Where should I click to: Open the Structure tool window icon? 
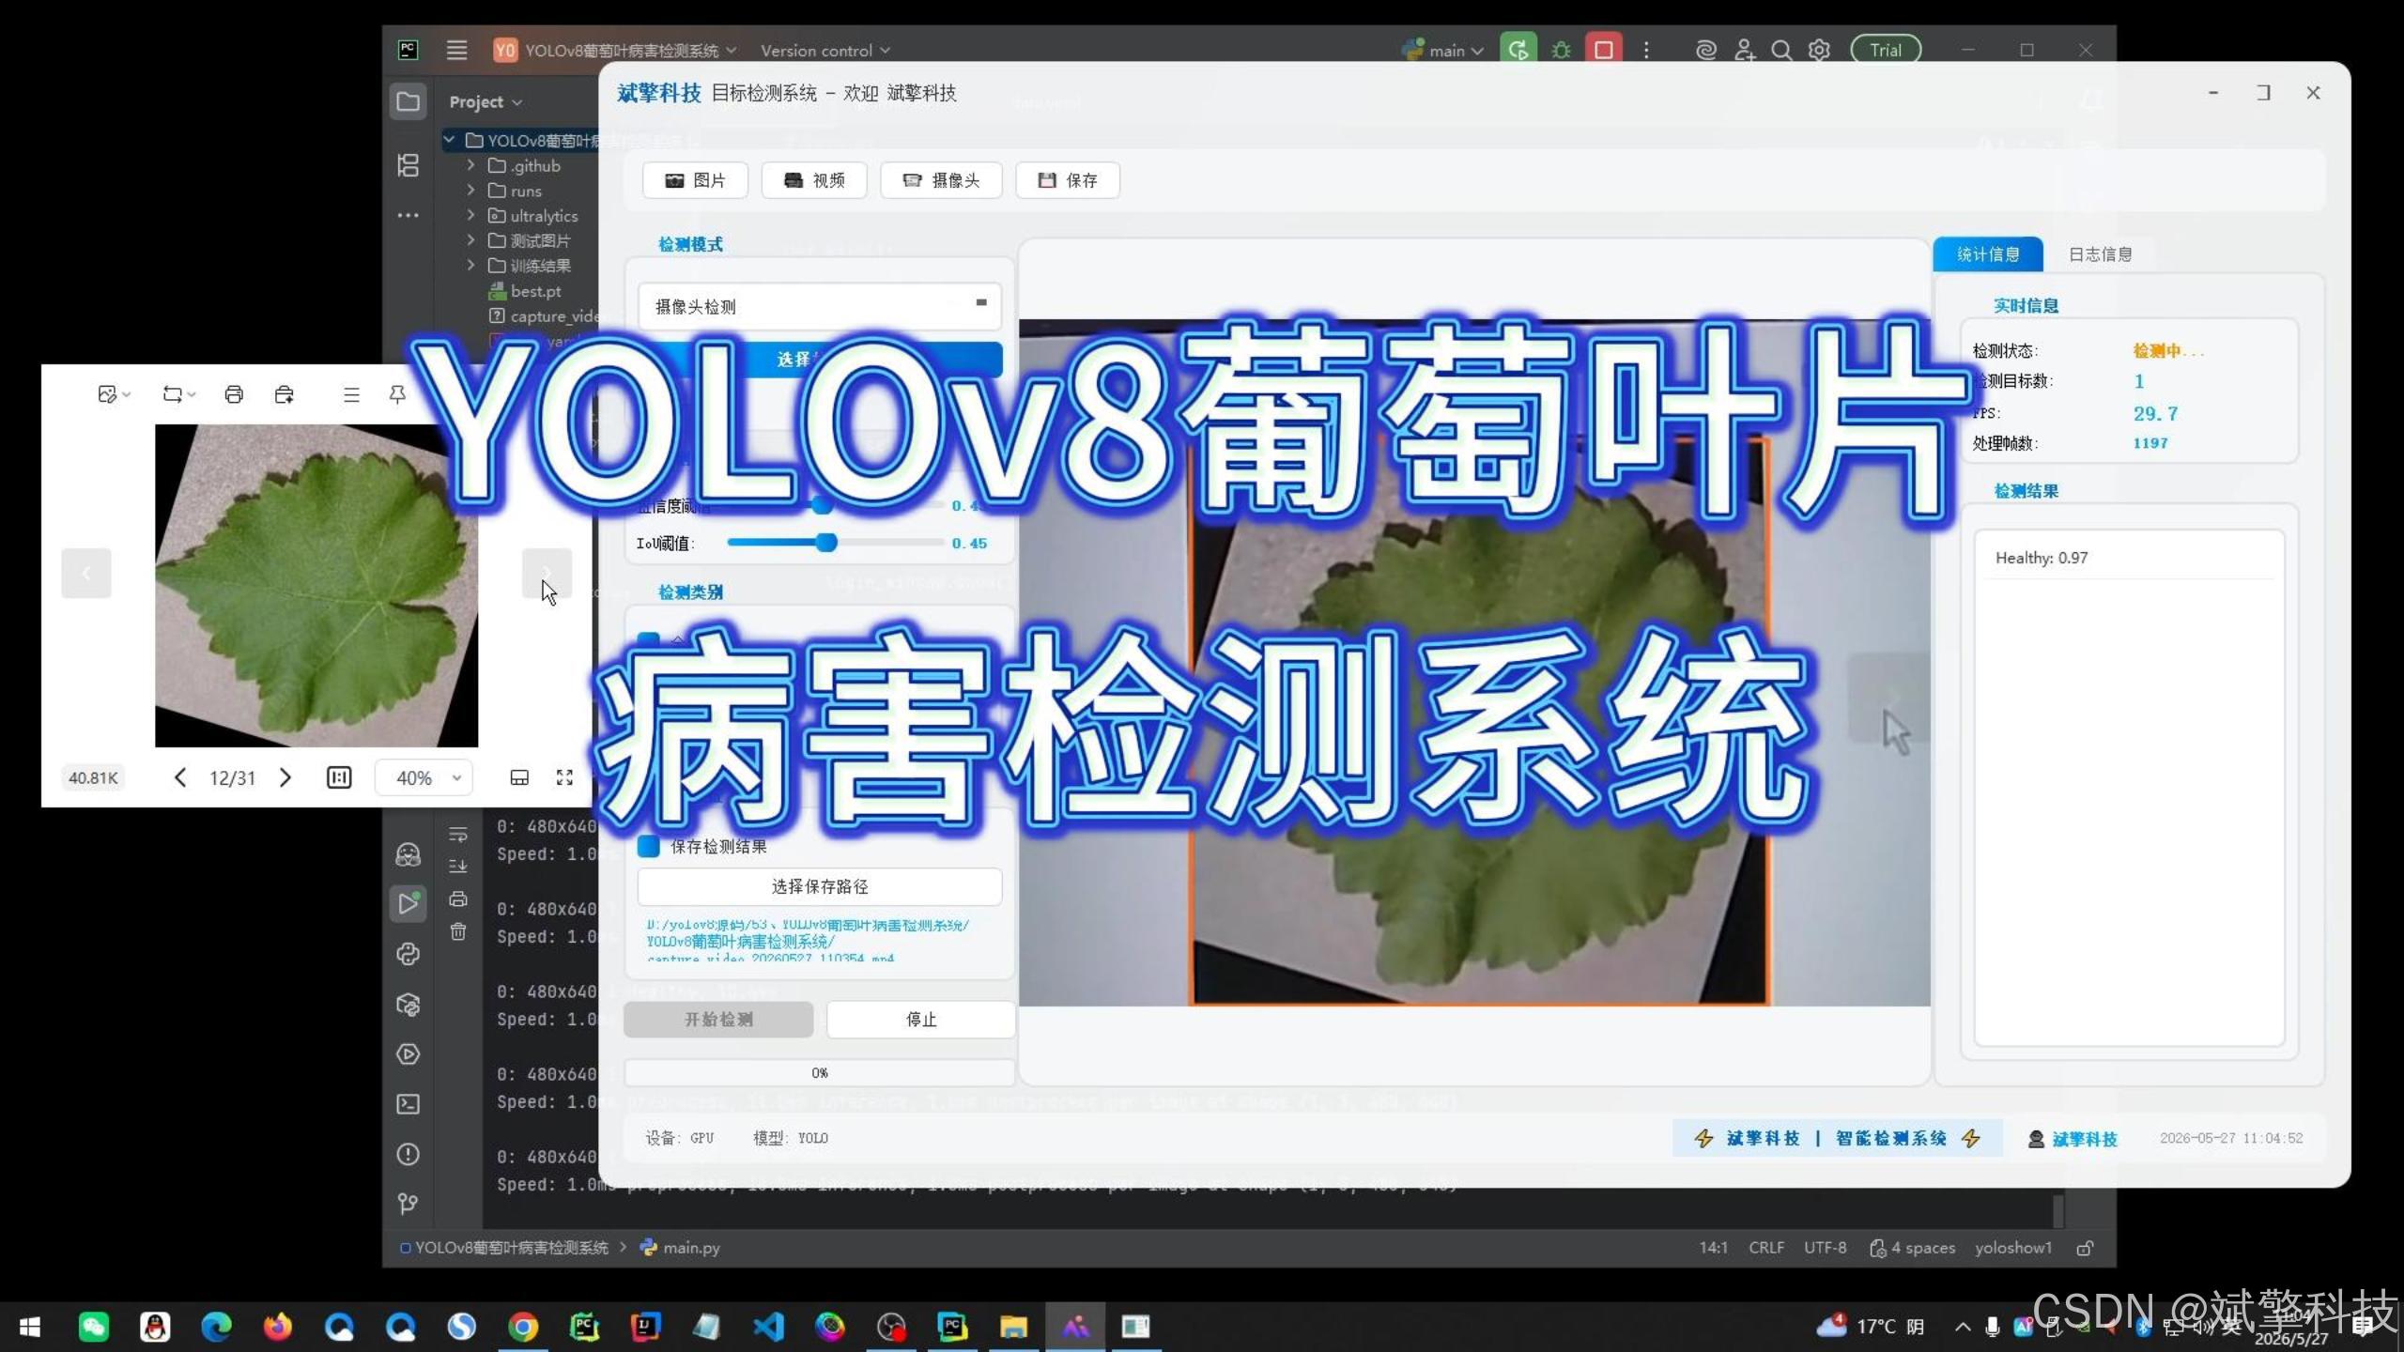408,165
